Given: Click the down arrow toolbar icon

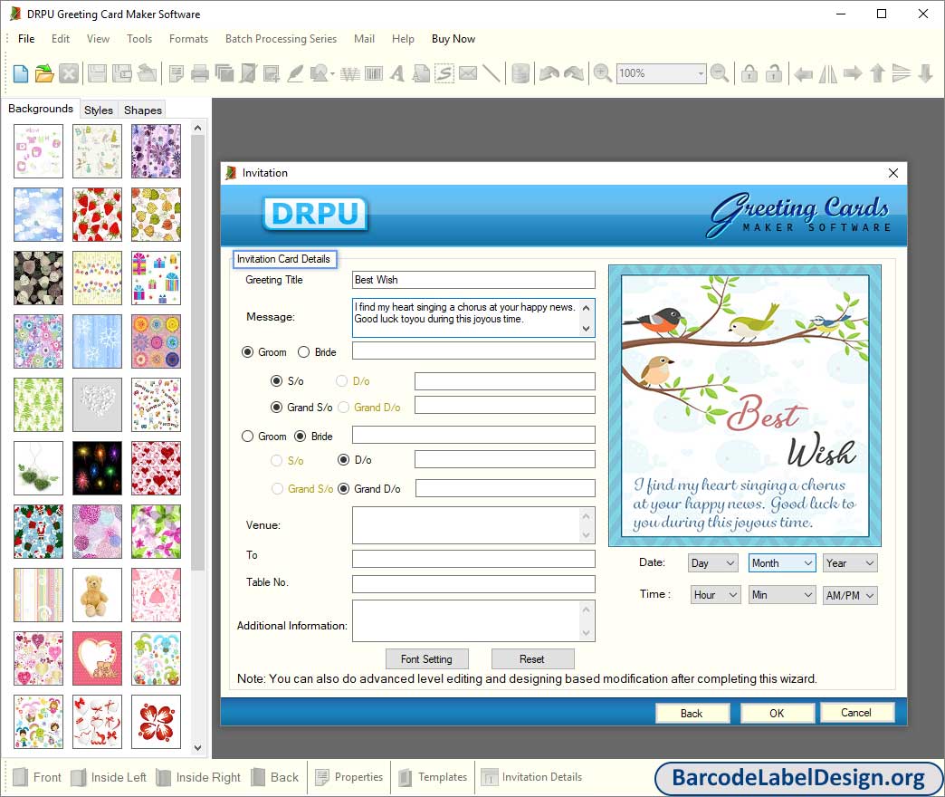Looking at the screenshot, I should (x=925, y=73).
